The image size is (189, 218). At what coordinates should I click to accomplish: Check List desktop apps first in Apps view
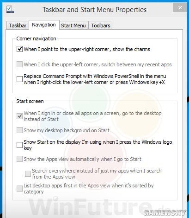pyautogui.click(x=19, y=188)
